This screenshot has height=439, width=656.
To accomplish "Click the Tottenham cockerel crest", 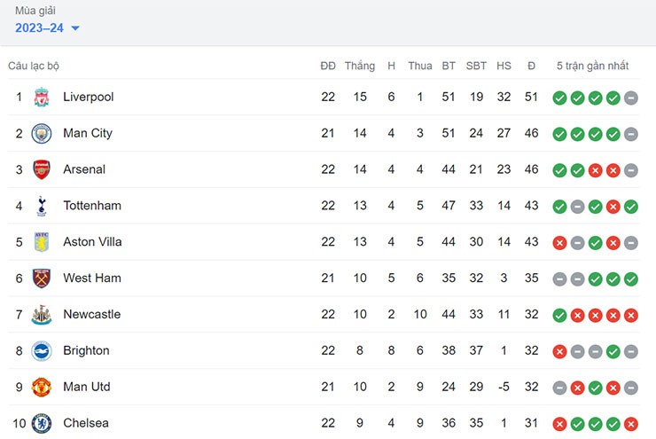I will tap(42, 206).
